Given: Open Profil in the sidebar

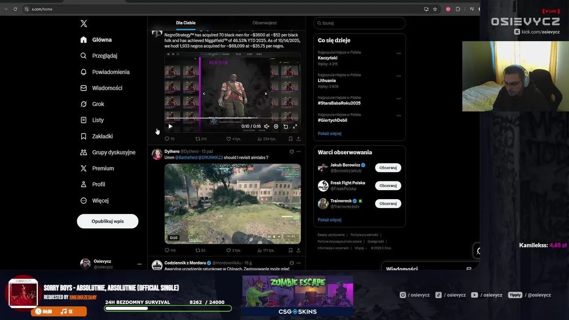Looking at the screenshot, I should (x=92, y=184).
